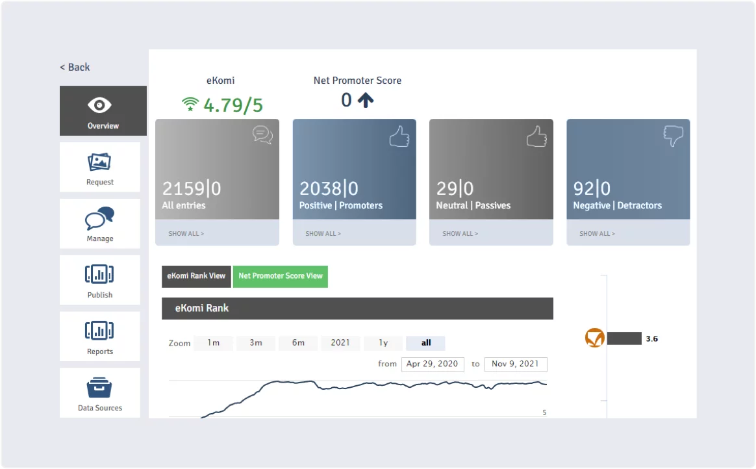Open the 'from' date field Apr 29, 2020
The width and height of the screenshot is (756, 469).
[433, 364]
